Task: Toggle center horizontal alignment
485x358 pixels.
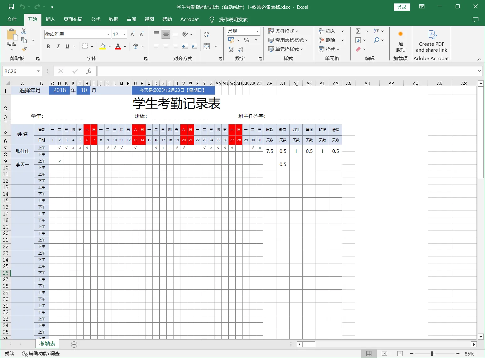Action: click(166, 46)
